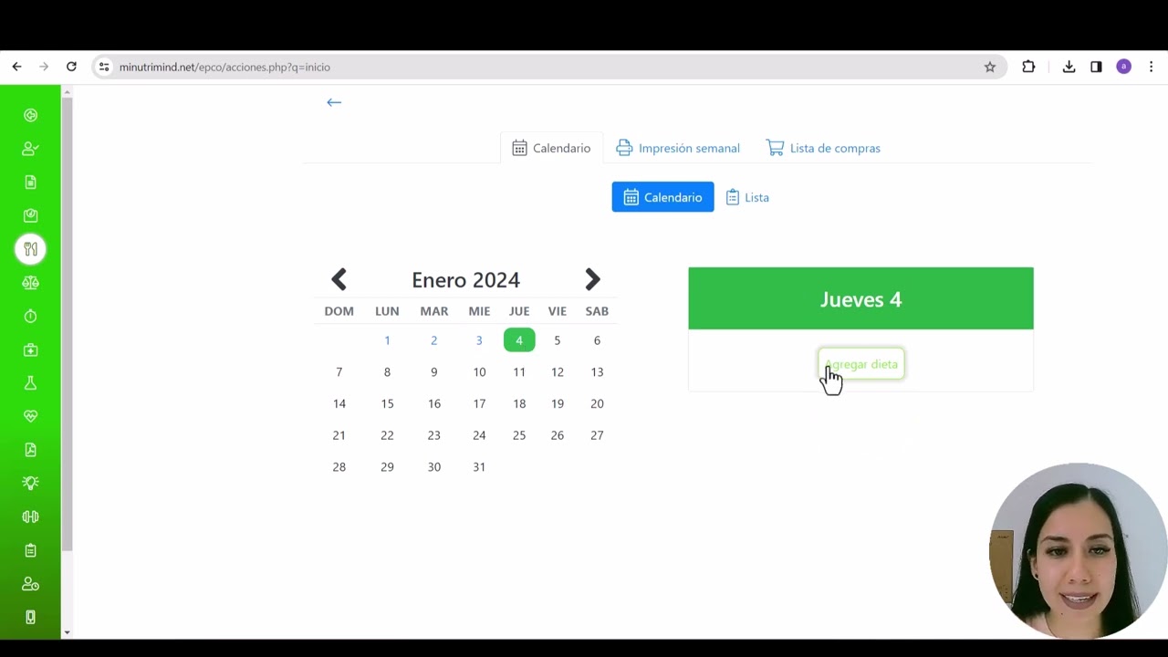
Task: Select January 1 on the calendar
Action: (x=387, y=340)
